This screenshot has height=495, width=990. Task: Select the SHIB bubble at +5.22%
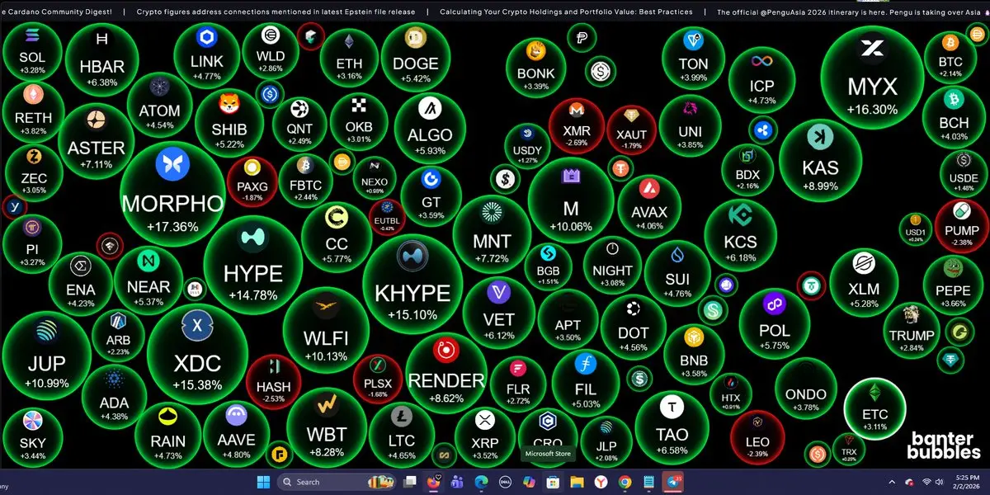[229, 121]
